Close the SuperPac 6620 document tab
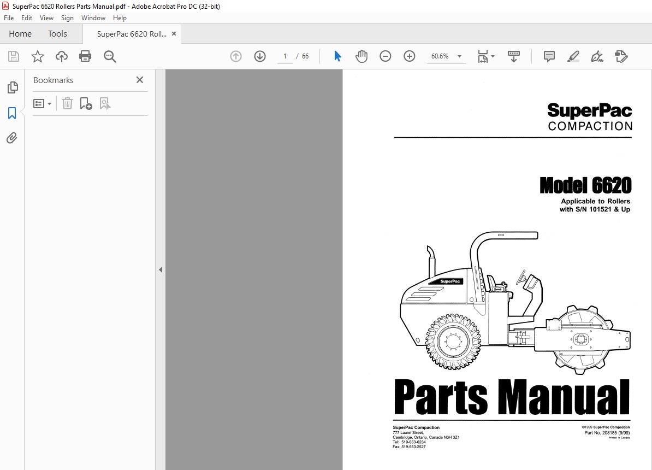 [x=174, y=34]
